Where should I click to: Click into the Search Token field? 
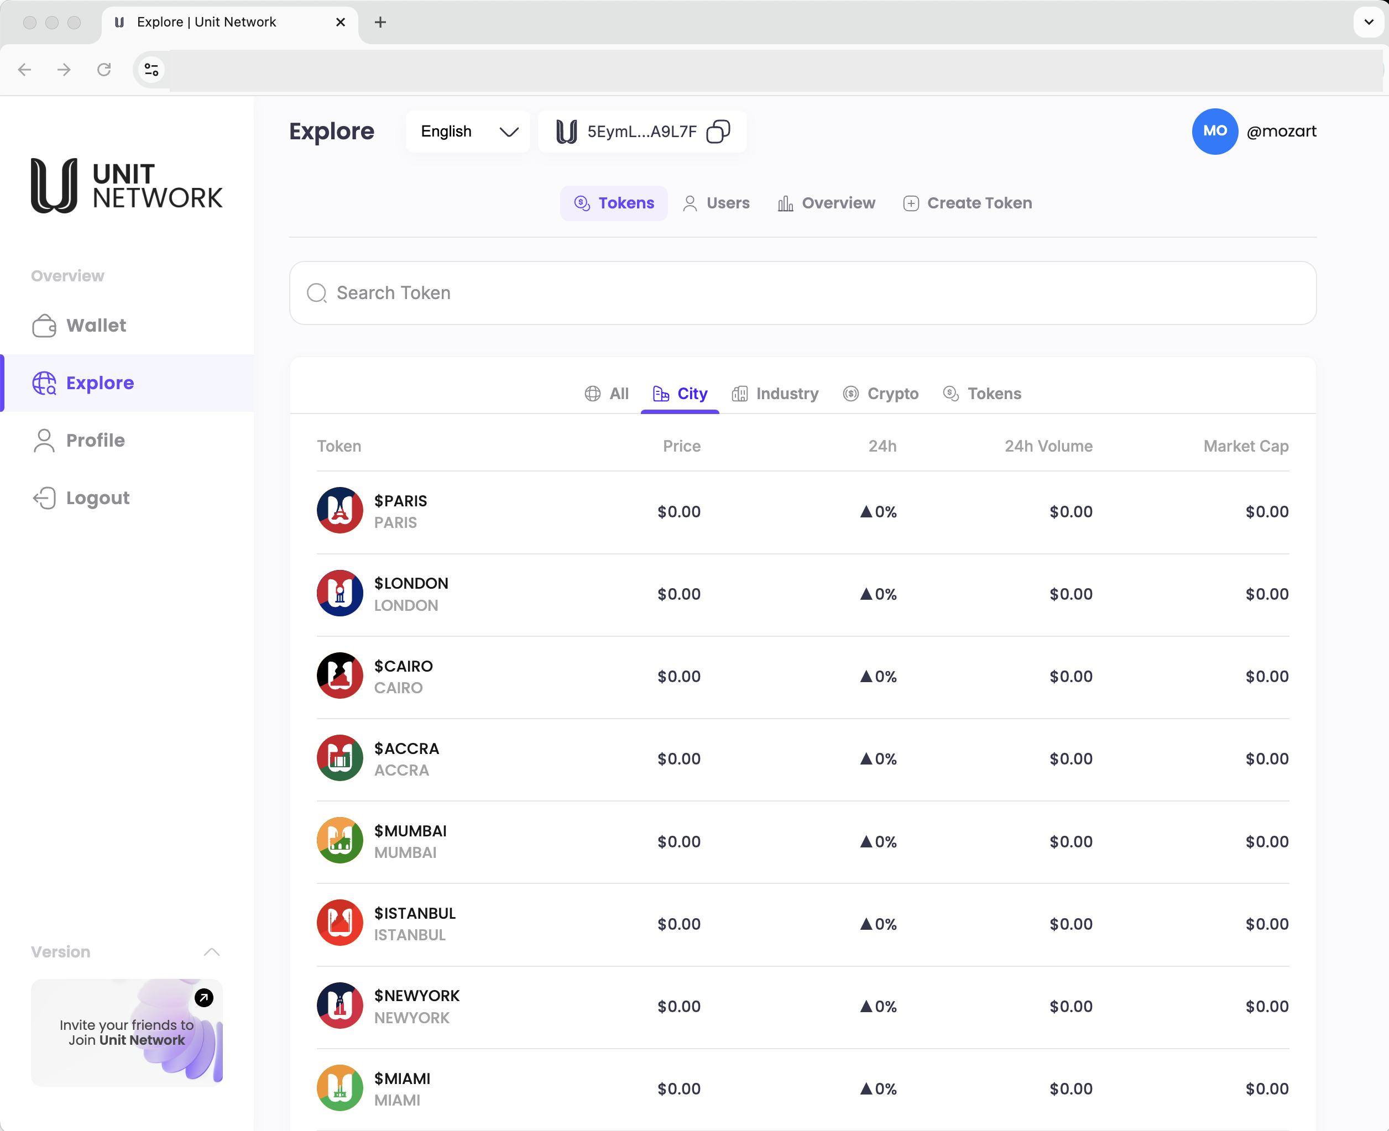click(803, 293)
